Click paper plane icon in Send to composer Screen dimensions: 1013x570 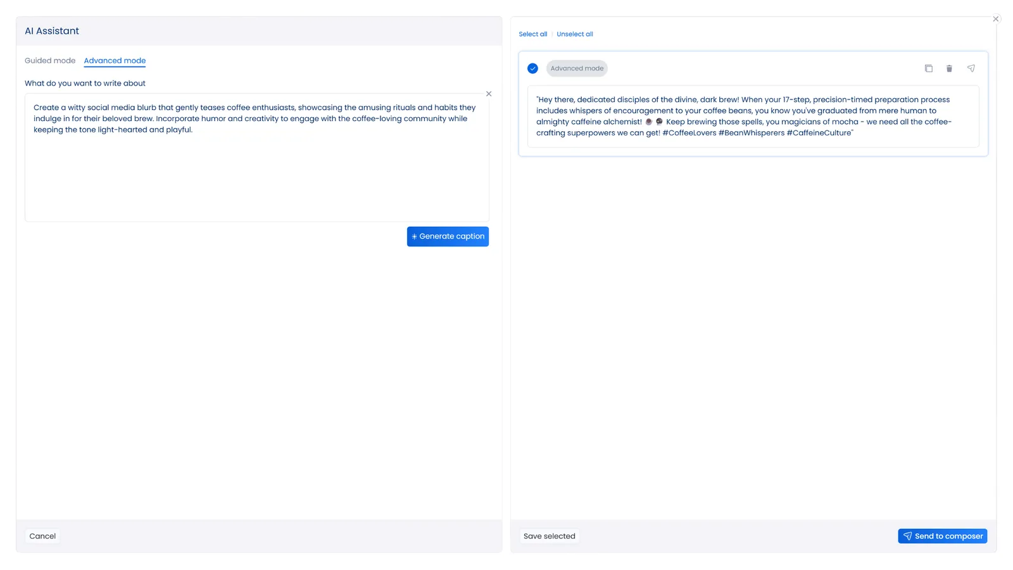click(x=907, y=536)
